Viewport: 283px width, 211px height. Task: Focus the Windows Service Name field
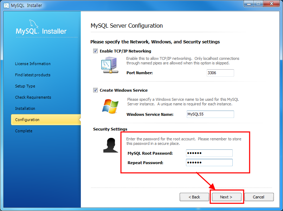click(x=210, y=114)
